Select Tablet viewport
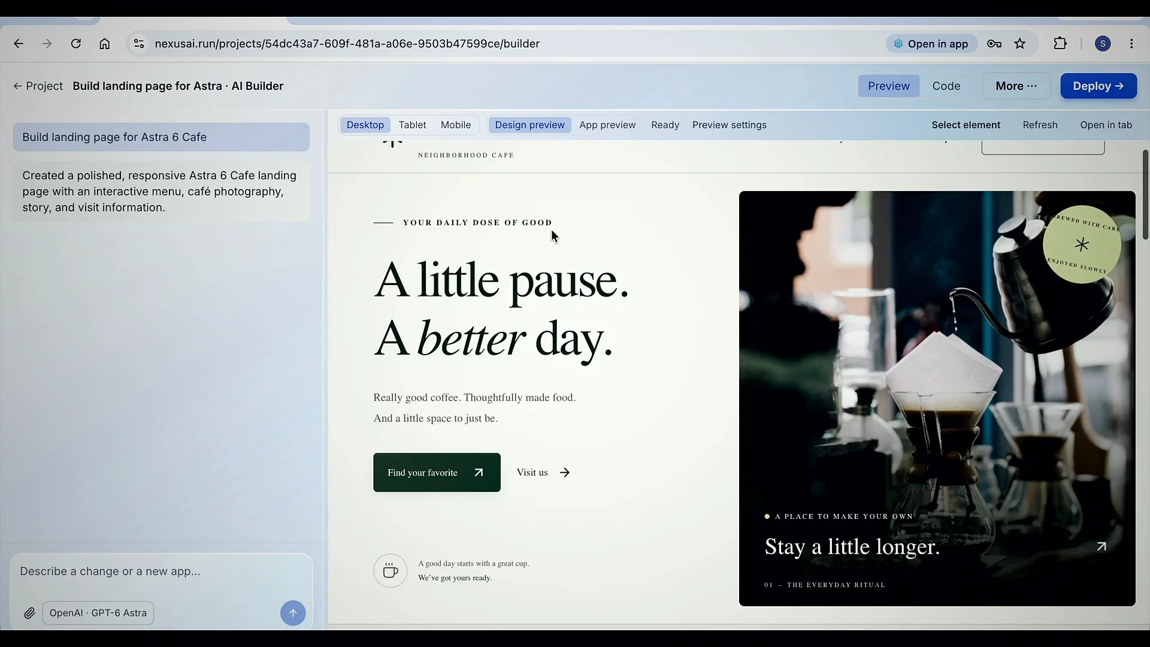 coord(413,125)
